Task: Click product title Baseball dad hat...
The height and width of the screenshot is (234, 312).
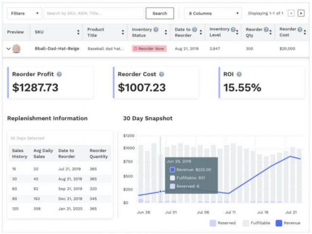Action: tap(106, 49)
